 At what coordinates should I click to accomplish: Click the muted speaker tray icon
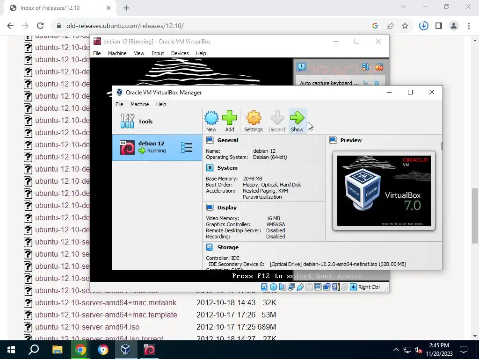418,350
